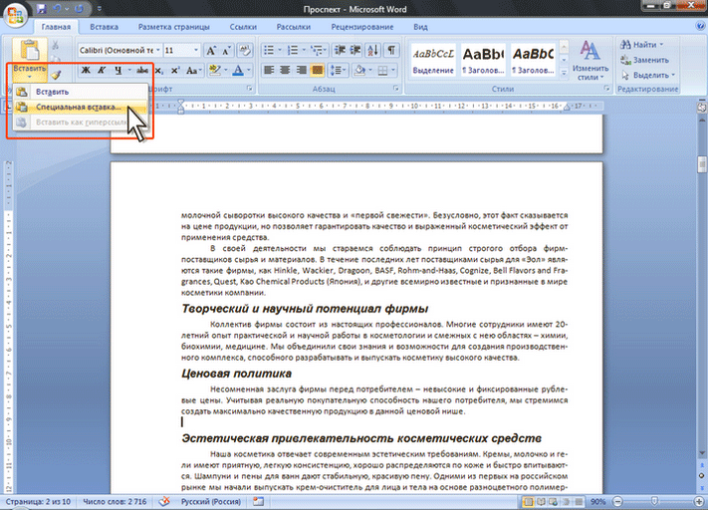The height and width of the screenshot is (510, 708).
Task: Click bulleted list icon
Action: coord(269,50)
